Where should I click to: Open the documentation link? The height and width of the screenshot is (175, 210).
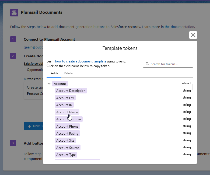(x=179, y=27)
